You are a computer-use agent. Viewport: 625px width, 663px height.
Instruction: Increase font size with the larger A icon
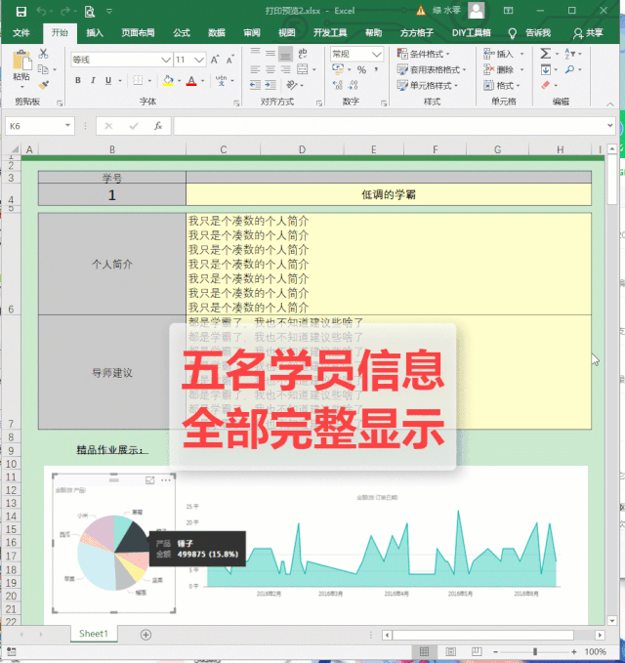coord(215,60)
